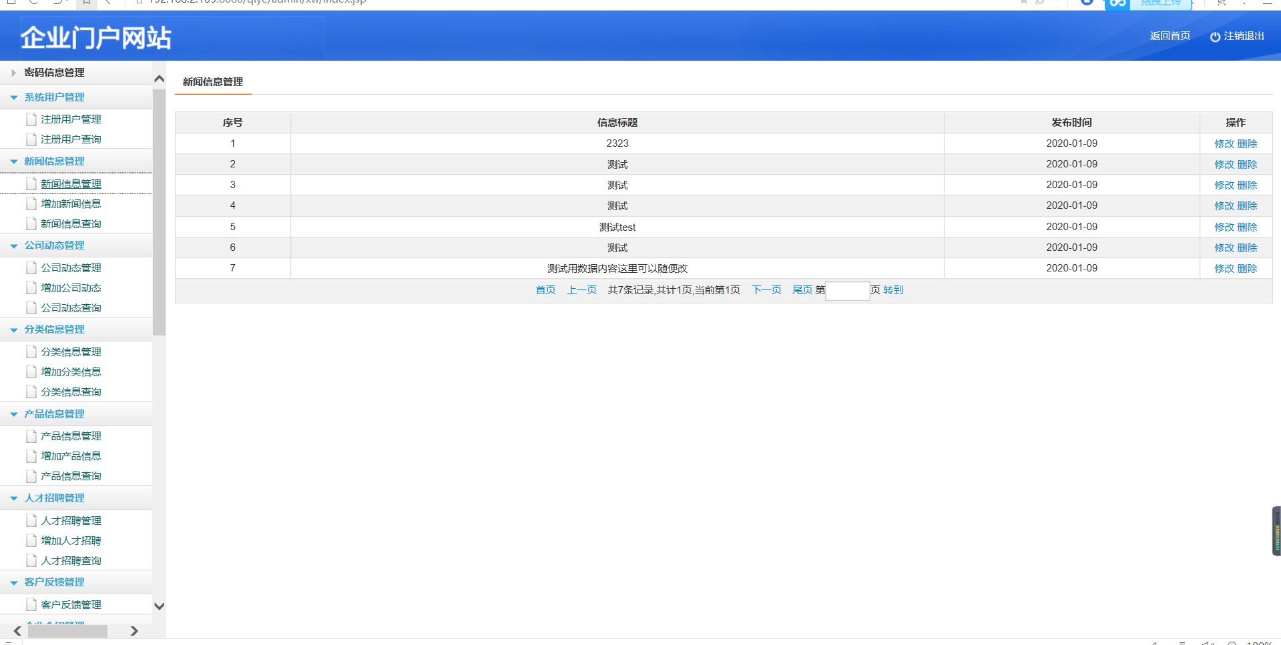The height and width of the screenshot is (645, 1281).
Task: Collapse the 产品信息管理 section
Action: click(13, 414)
